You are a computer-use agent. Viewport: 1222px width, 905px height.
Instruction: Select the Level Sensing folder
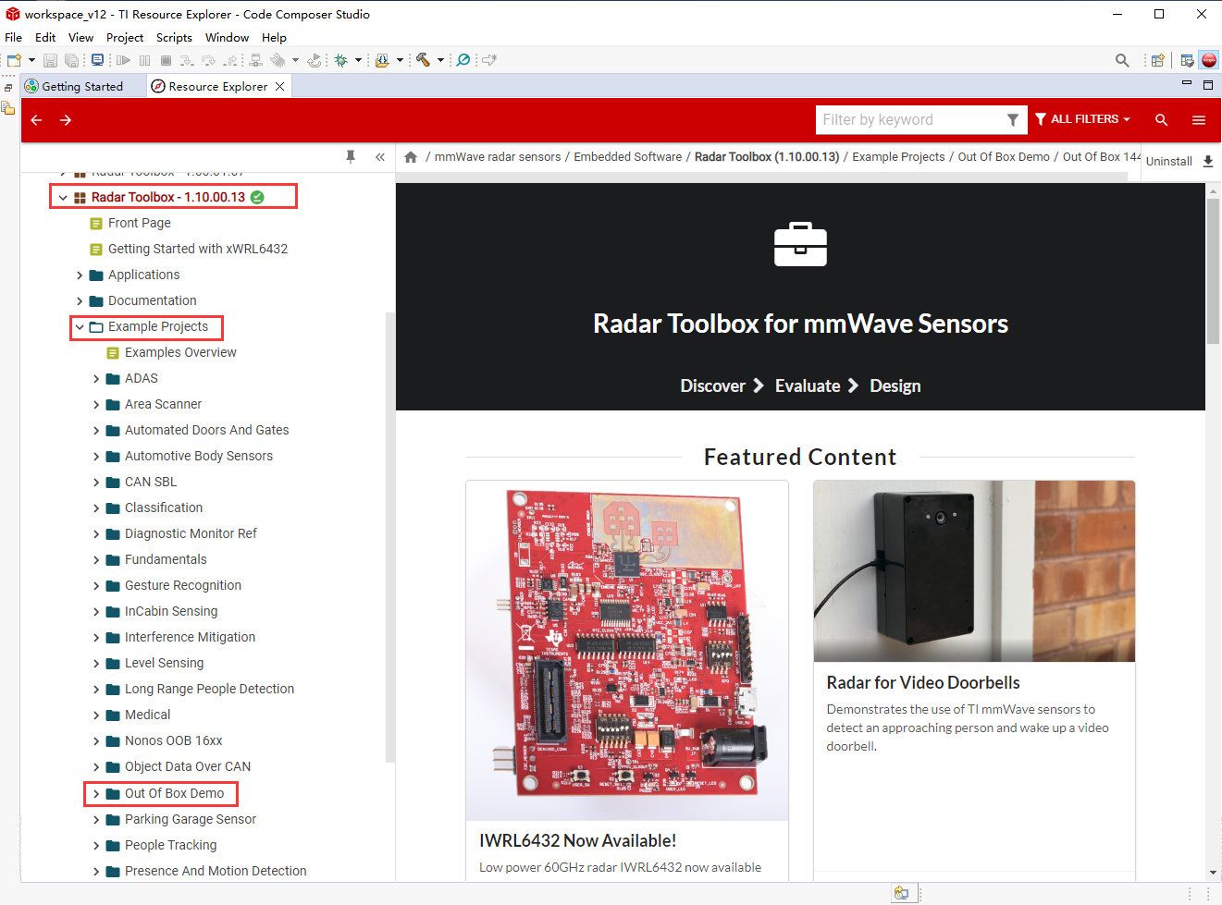click(x=164, y=664)
